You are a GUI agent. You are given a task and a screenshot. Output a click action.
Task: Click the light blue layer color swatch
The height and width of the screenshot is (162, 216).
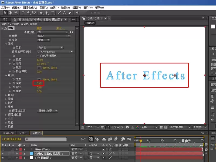32,153
